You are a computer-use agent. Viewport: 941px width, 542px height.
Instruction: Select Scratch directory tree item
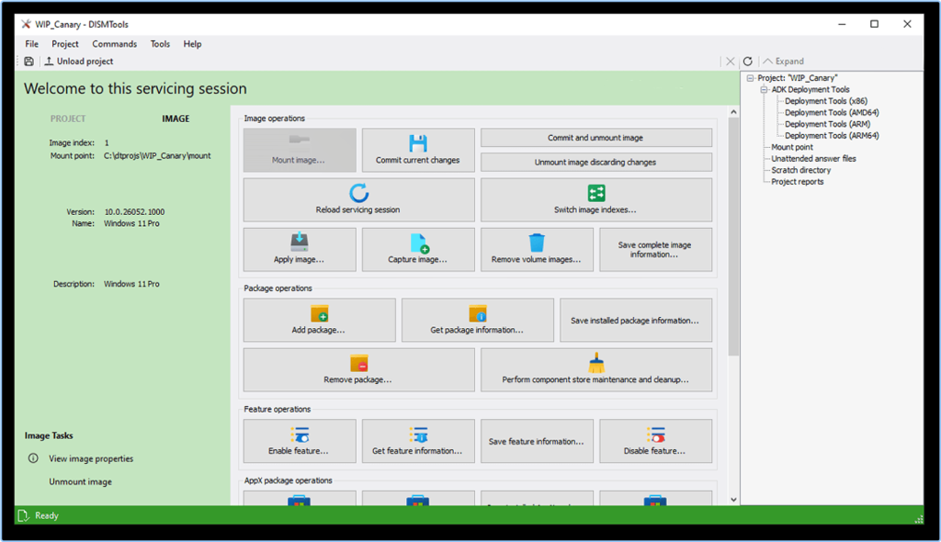coord(800,170)
